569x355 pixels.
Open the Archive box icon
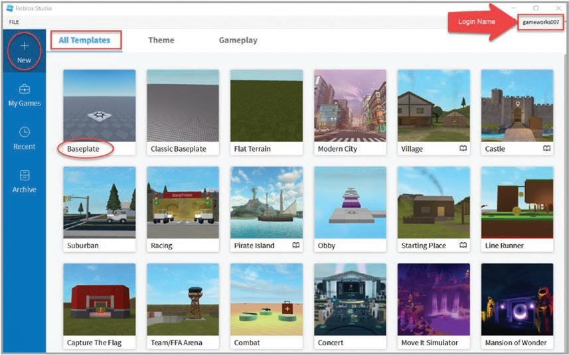pyautogui.click(x=25, y=175)
